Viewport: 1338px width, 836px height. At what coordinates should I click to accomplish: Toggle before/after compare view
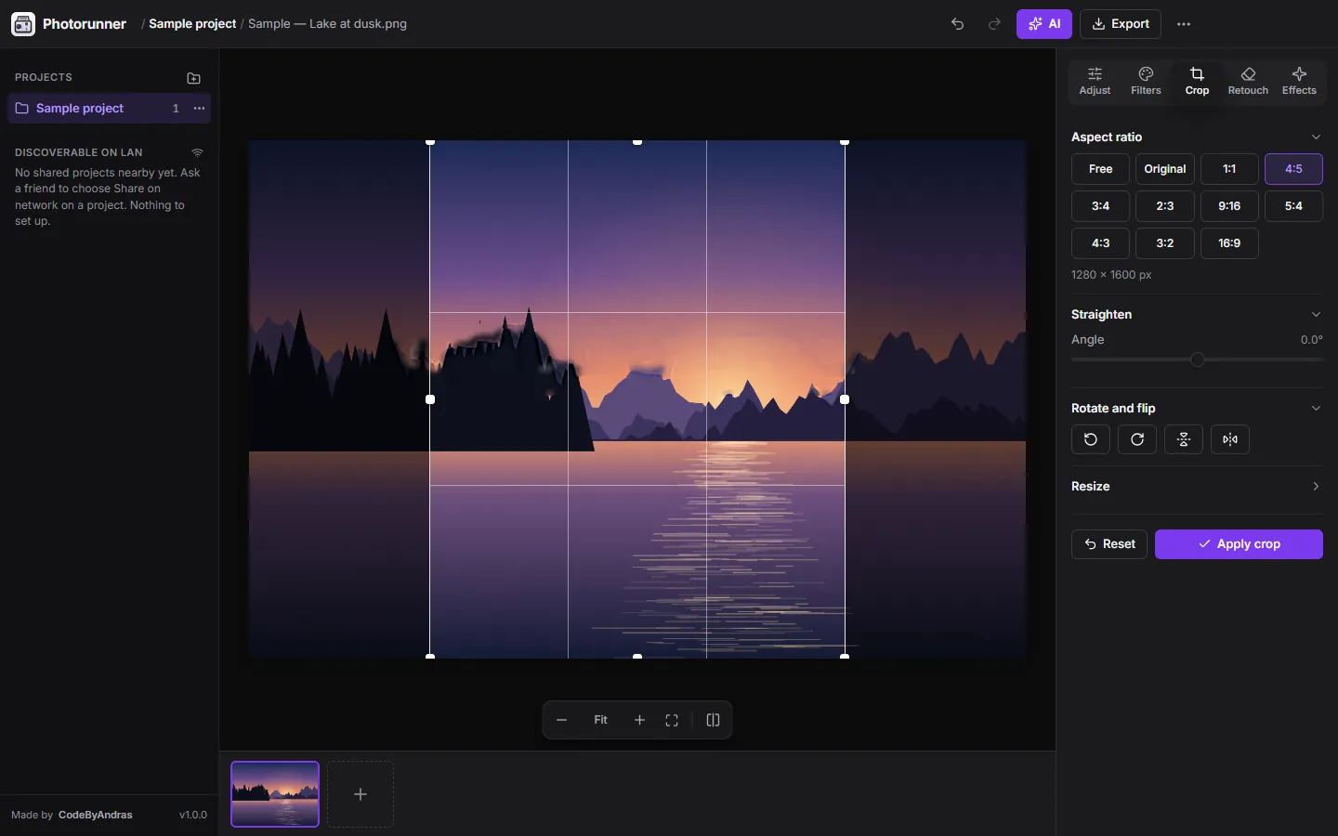pyautogui.click(x=714, y=720)
